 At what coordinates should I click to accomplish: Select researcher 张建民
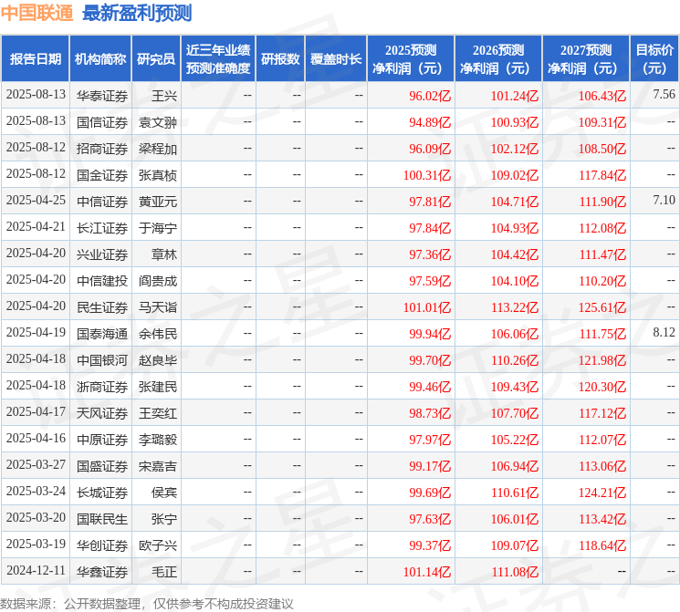click(157, 387)
